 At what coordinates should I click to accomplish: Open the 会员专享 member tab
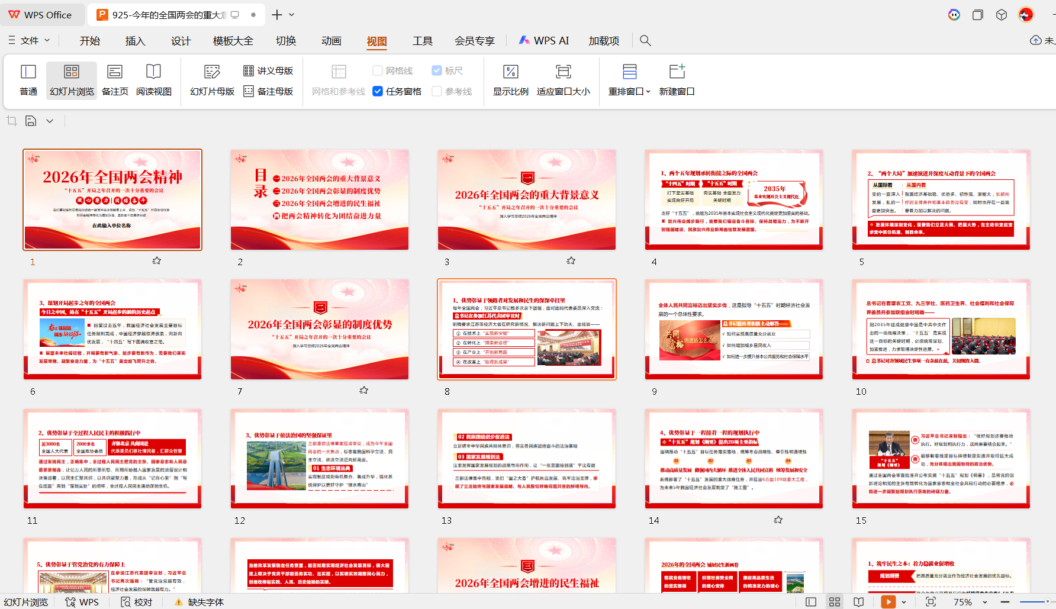click(474, 40)
